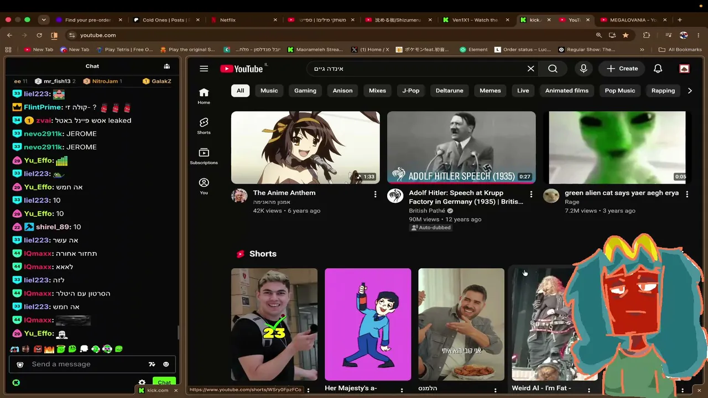Screen dimensions: 708x398
Task: Open options for green alien cat video
Action: click(x=687, y=194)
